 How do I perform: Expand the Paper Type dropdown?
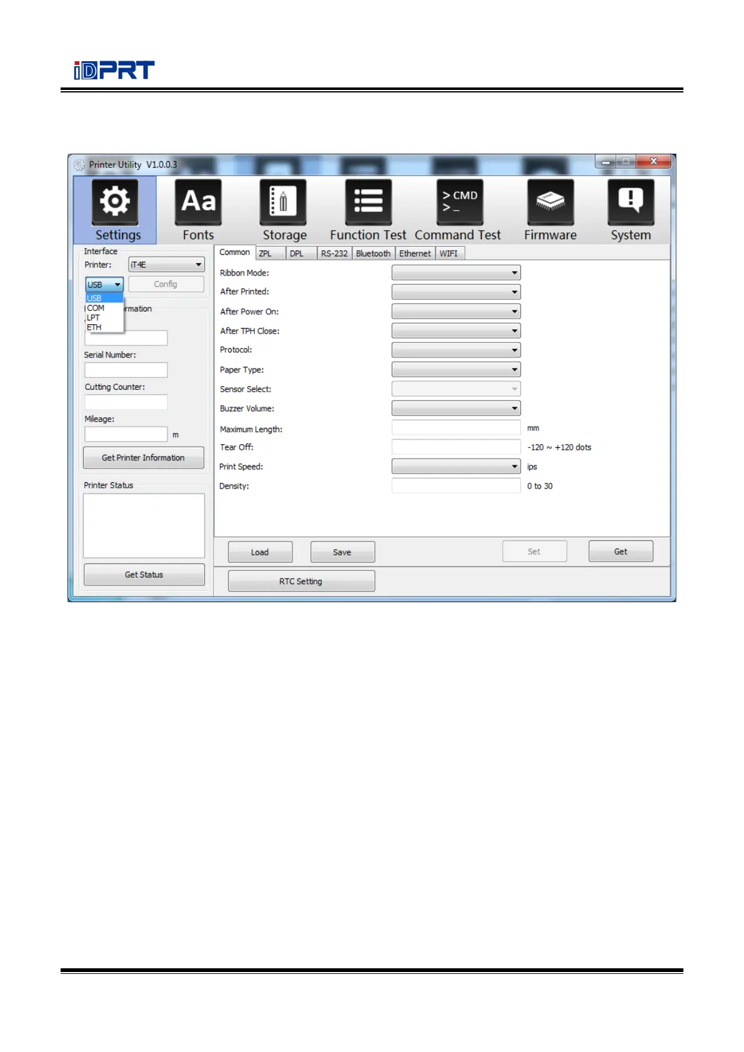[456, 369]
